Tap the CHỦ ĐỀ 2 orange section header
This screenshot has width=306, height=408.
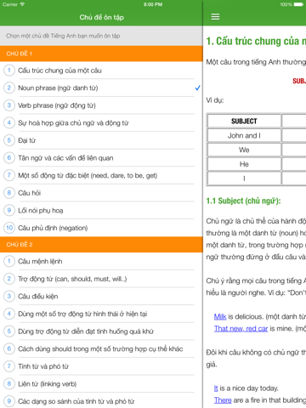pyautogui.click(x=101, y=245)
